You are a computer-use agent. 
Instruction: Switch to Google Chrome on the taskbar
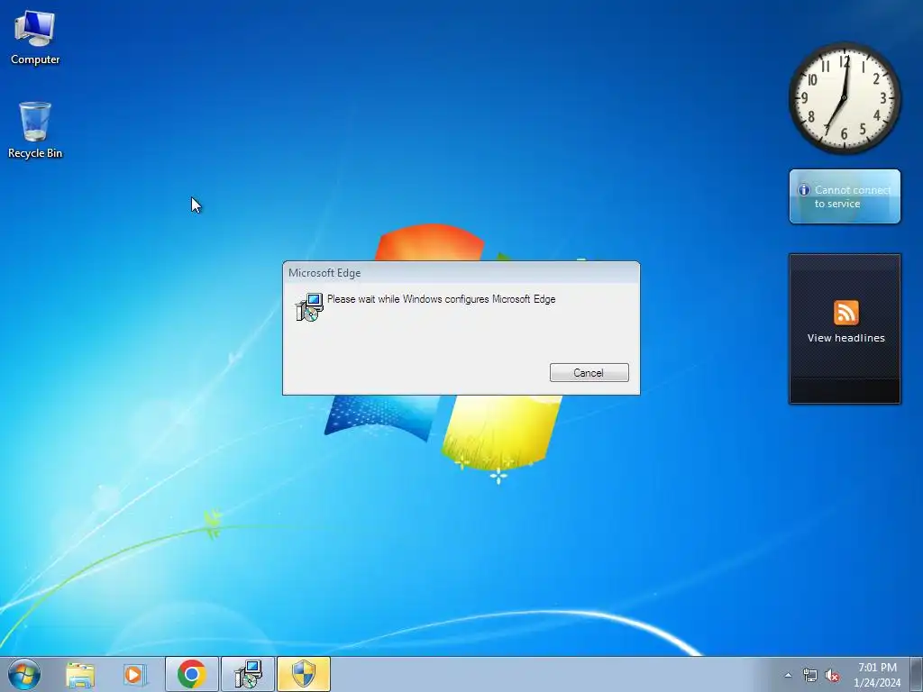pyautogui.click(x=191, y=674)
